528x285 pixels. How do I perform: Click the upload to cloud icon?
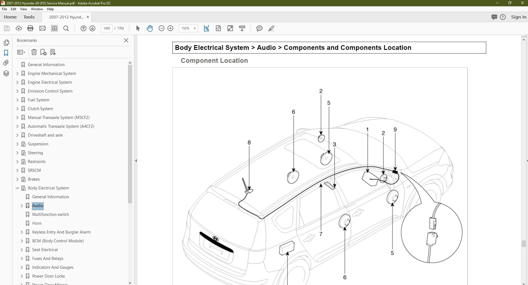[19, 28]
